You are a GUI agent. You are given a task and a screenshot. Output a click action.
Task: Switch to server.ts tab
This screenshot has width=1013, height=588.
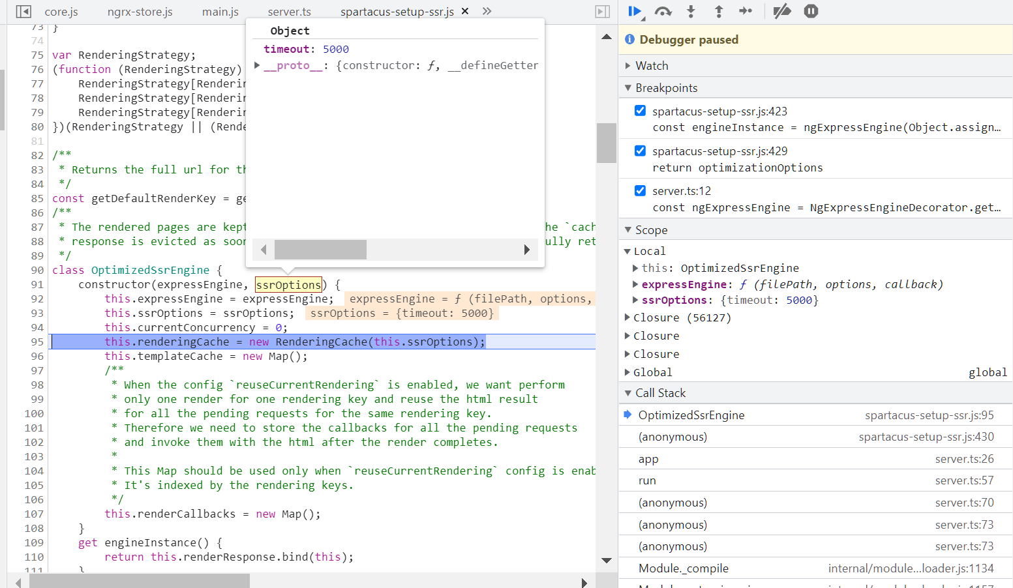(290, 12)
